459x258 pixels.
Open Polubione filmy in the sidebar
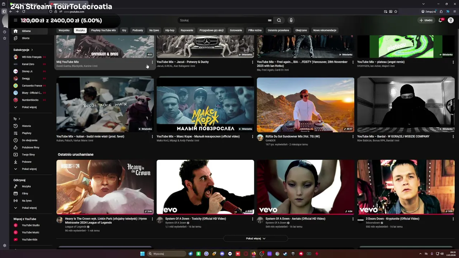click(30, 148)
